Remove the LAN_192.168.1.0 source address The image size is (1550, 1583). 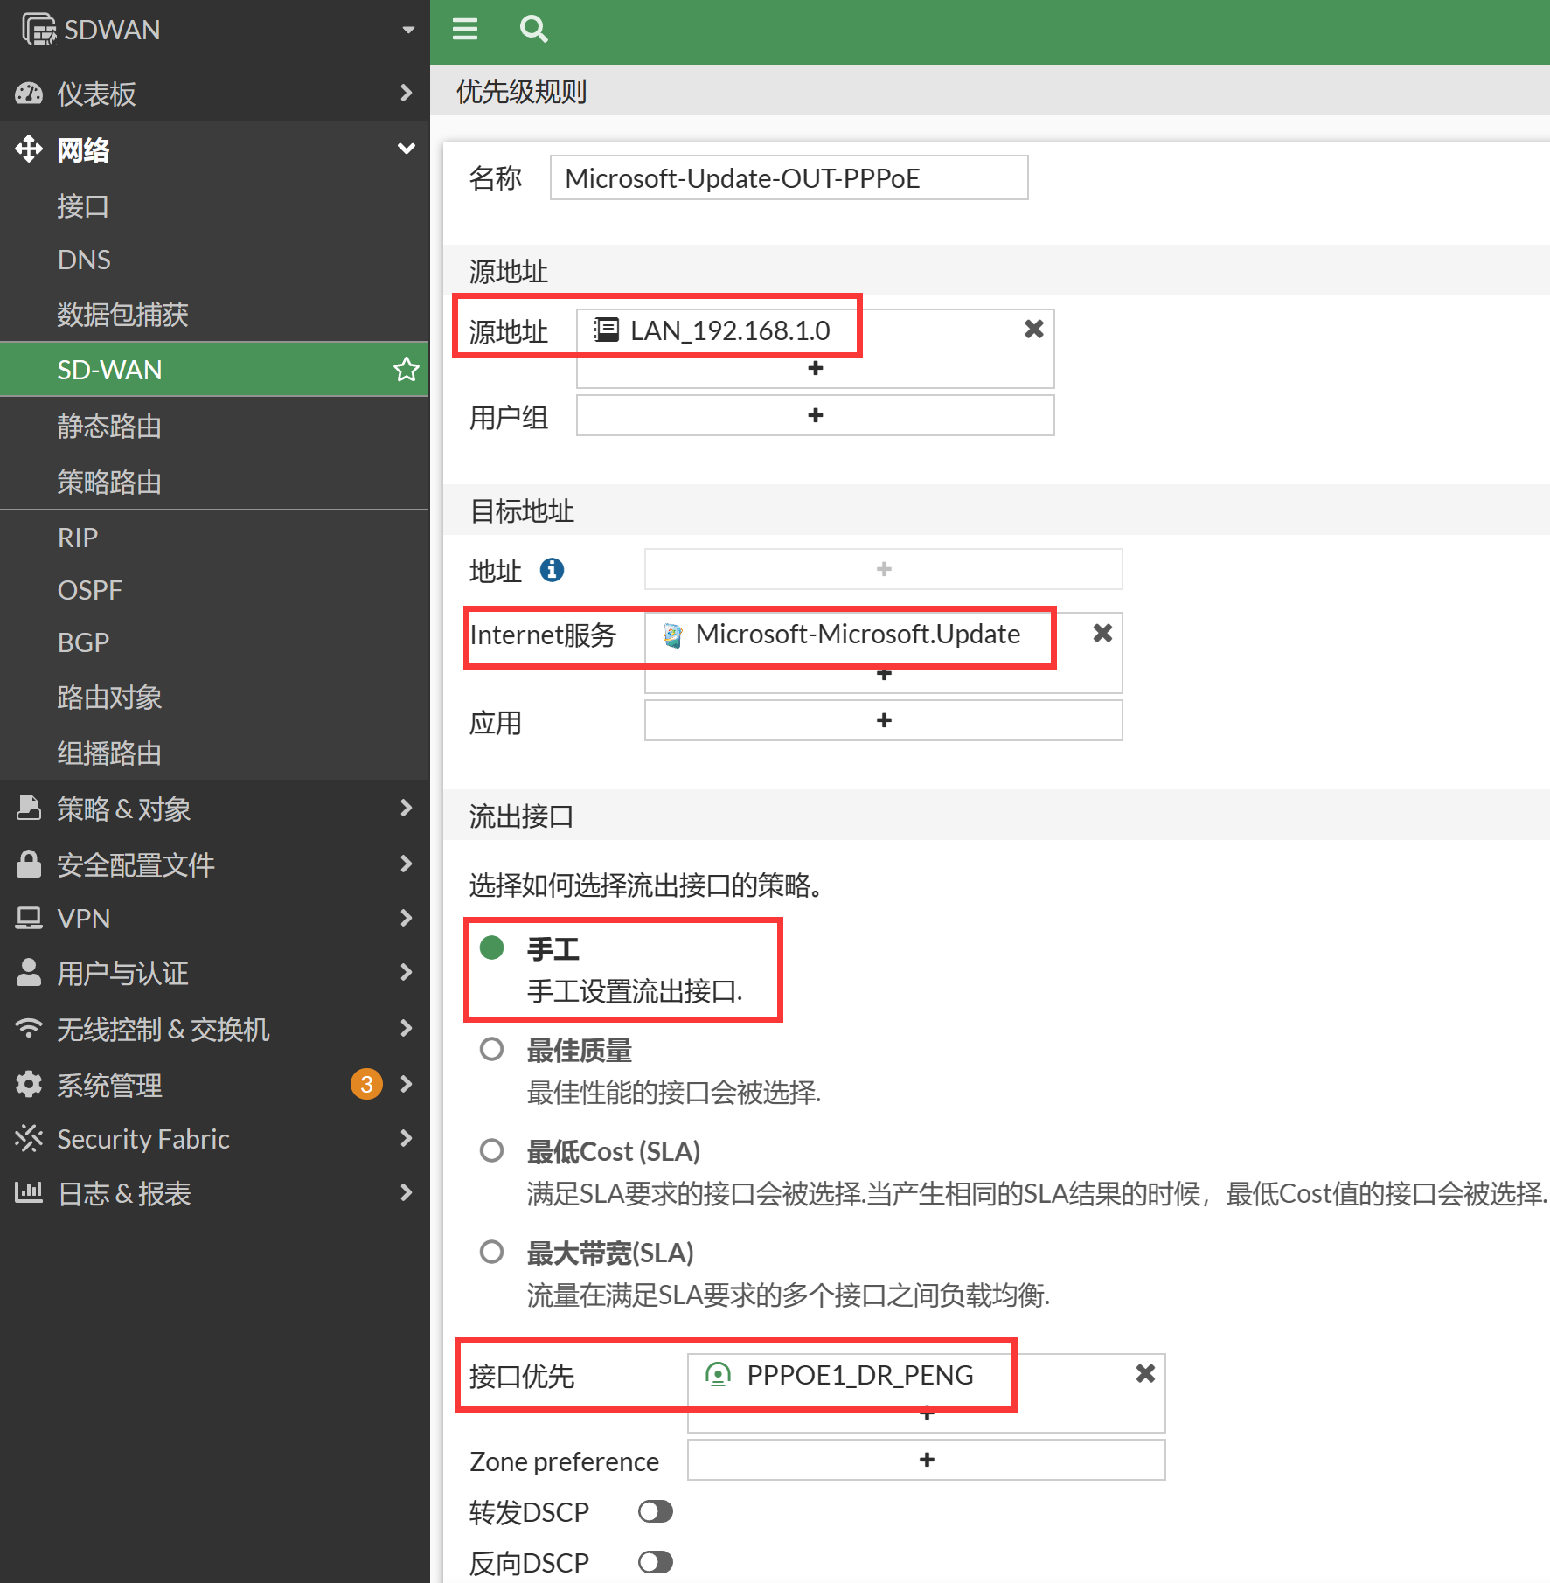[1033, 330]
